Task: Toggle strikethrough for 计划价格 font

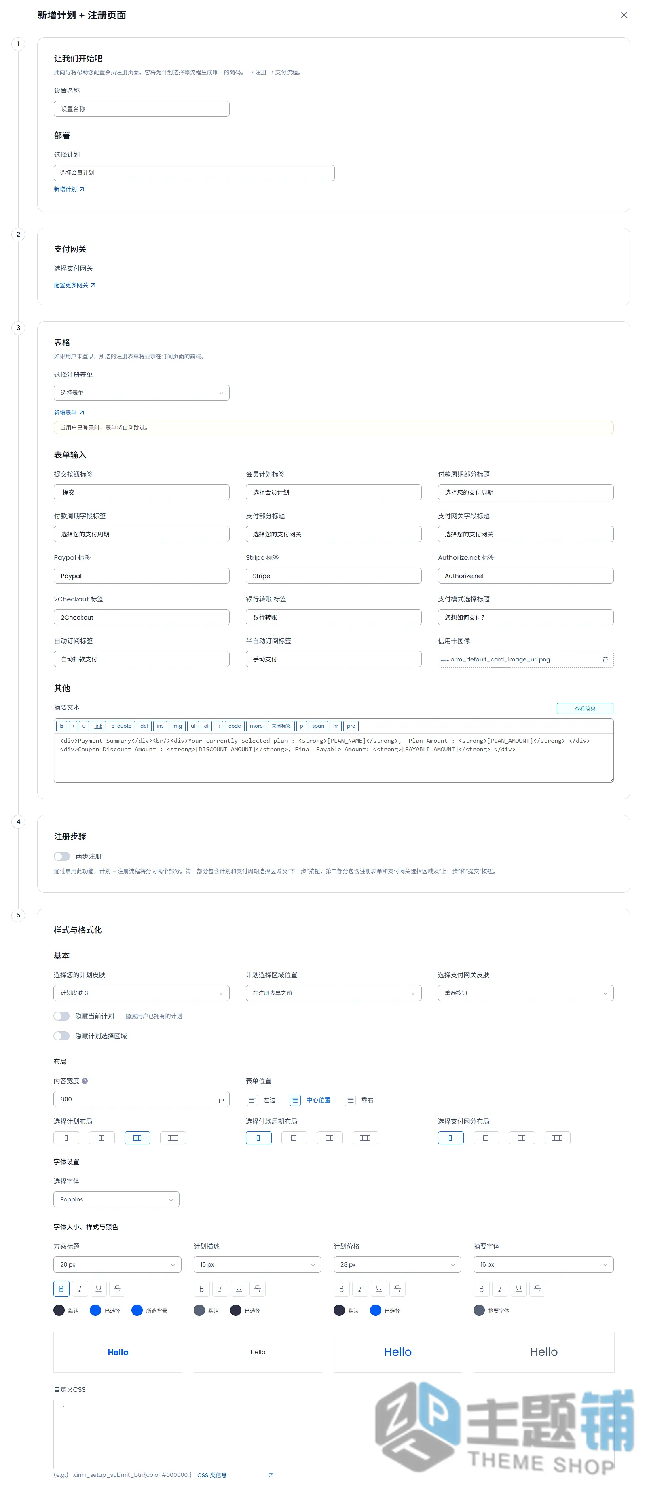Action: pyautogui.click(x=397, y=1289)
